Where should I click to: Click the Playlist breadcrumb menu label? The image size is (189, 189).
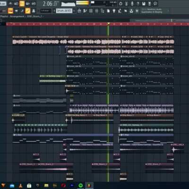[4, 16]
